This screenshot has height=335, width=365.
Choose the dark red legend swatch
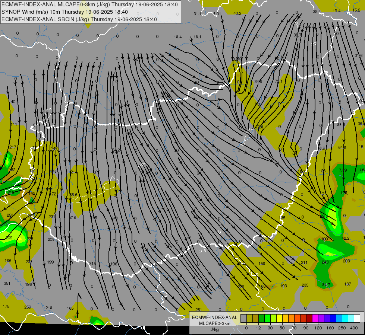(x=309, y=319)
